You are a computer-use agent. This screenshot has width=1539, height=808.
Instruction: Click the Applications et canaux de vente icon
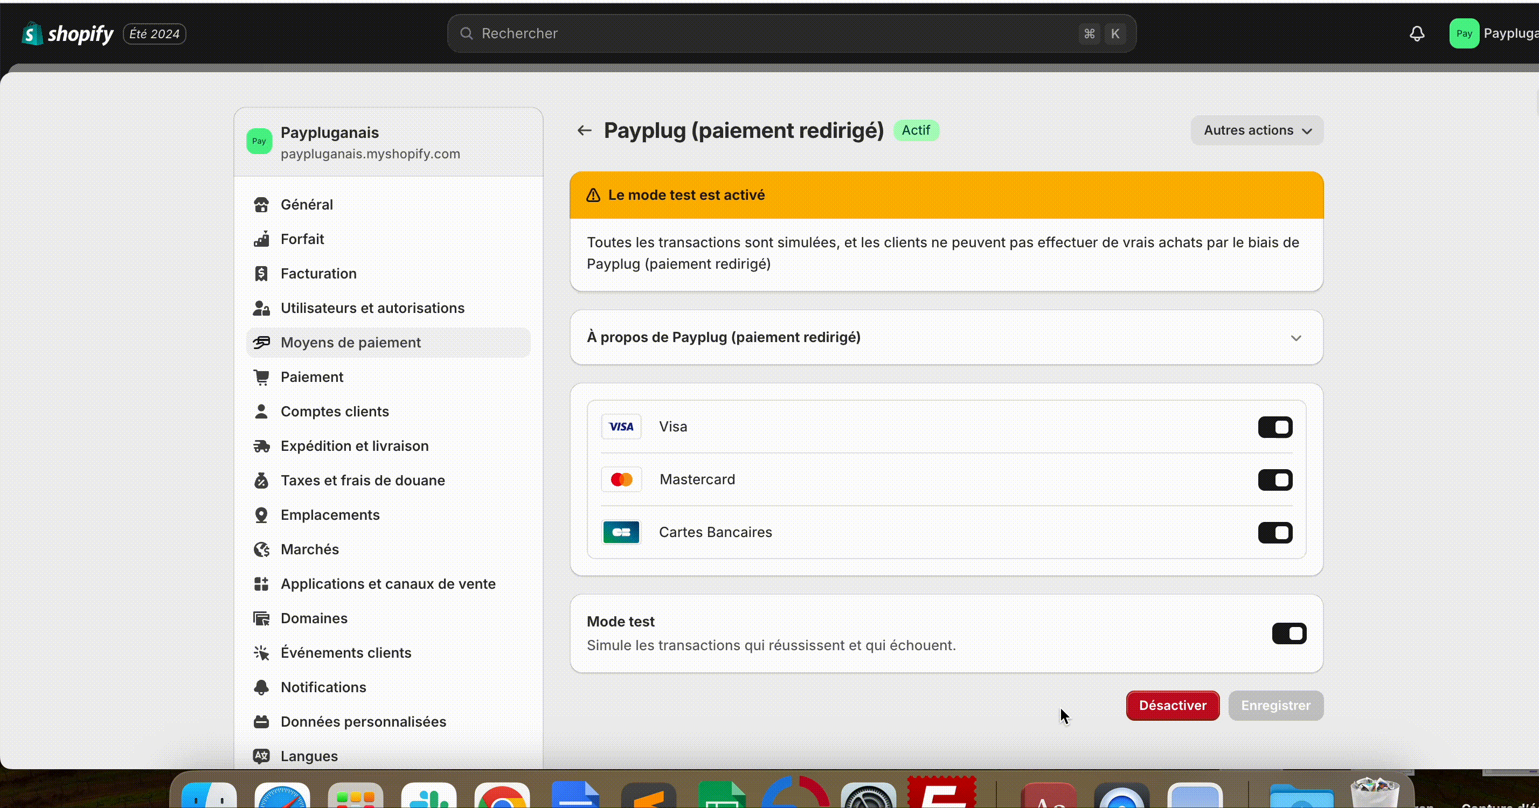click(x=261, y=584)
